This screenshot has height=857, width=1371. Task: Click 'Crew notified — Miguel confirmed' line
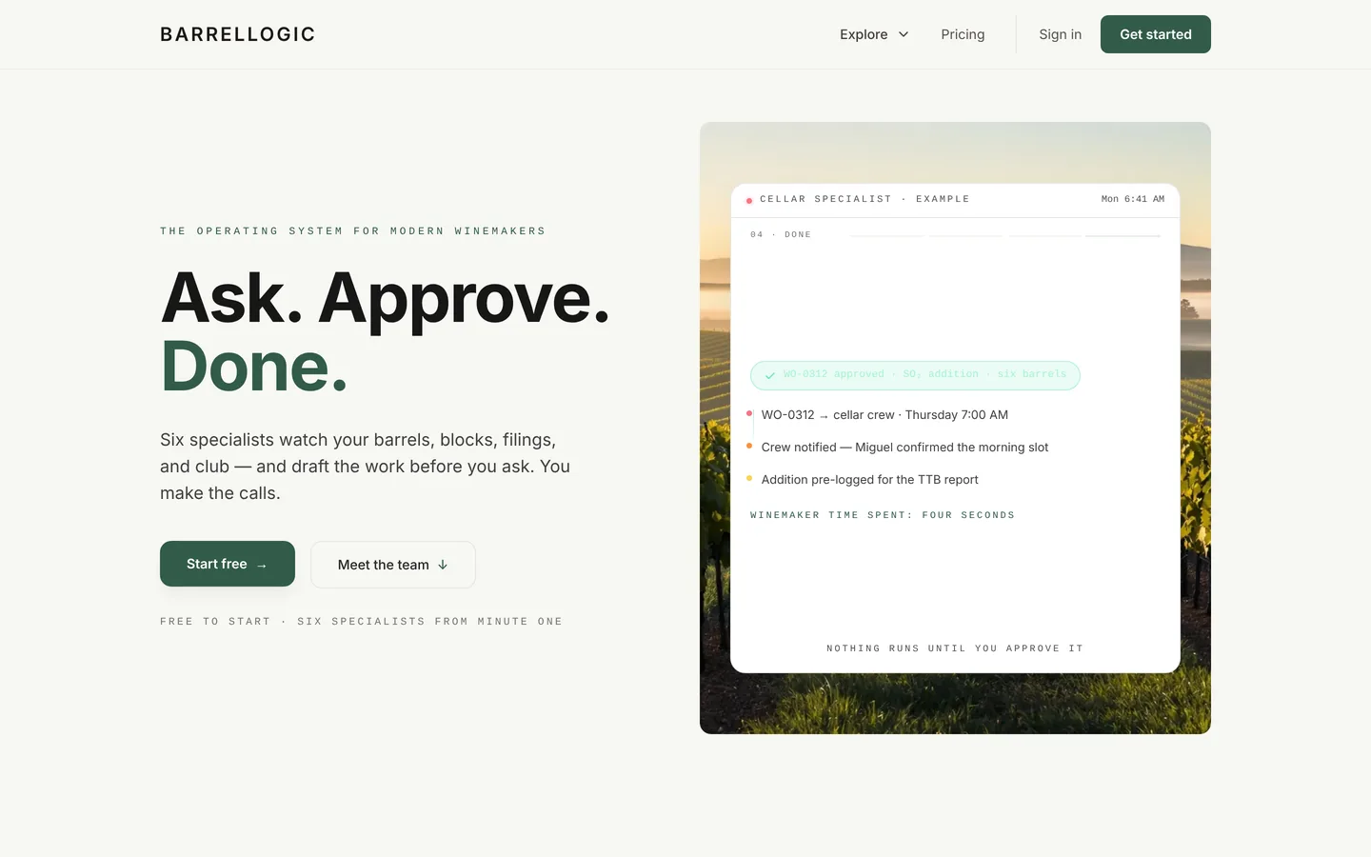pos(904,448)
